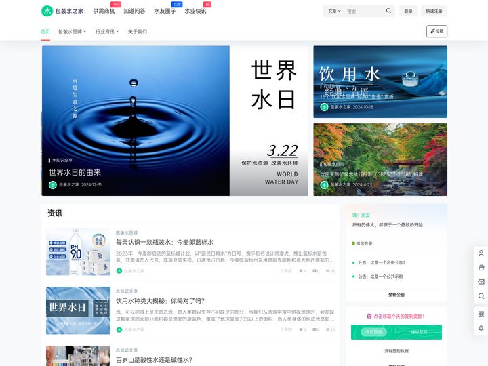
Task: Open the 供需商机 nav link
Action: (x=104, y=12)
